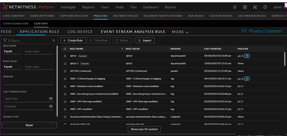
Task: Open the End Date calendar icon
Action: (51, 106)
